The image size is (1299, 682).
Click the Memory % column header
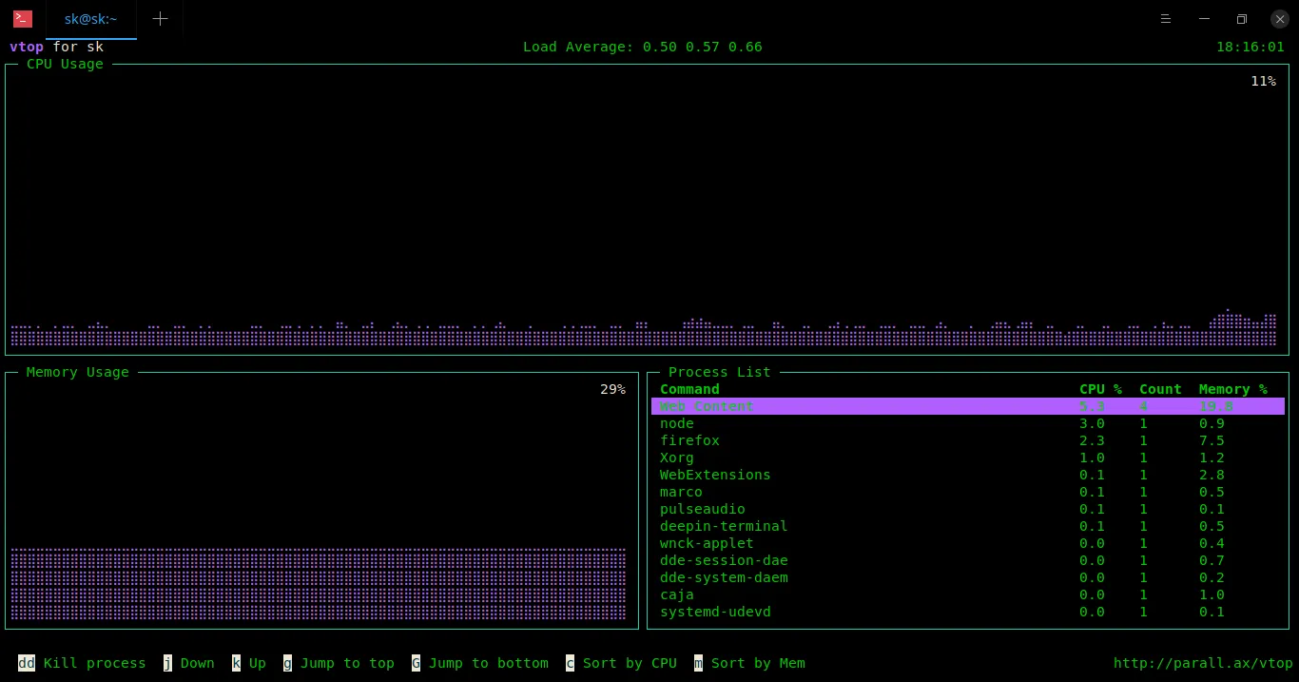(x=1232, y=389)
